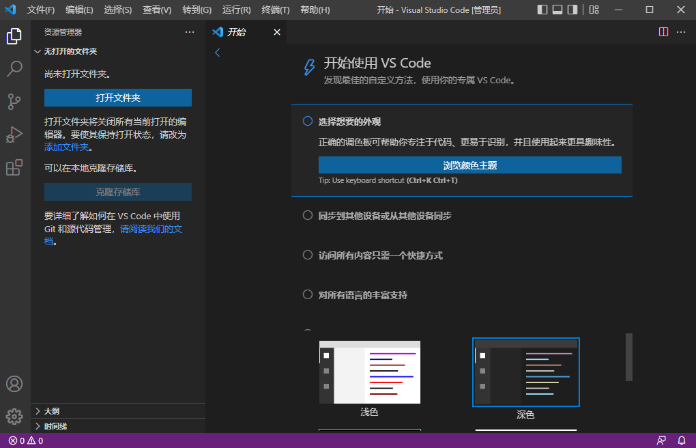Screen dimensions: 696x448
Task: Open Explorer panel ellipsis menu
Action: (x=190, y=32)
